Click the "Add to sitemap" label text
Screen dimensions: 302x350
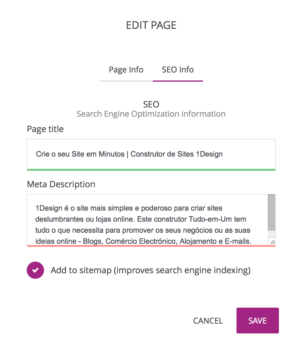(x=150, y=270)
